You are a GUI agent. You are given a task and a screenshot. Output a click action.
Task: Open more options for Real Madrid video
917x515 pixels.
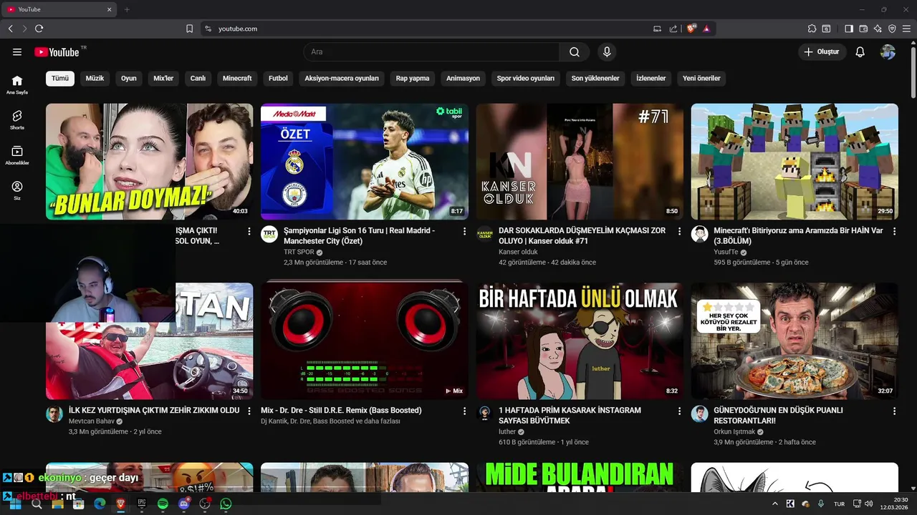coord(464,232)
